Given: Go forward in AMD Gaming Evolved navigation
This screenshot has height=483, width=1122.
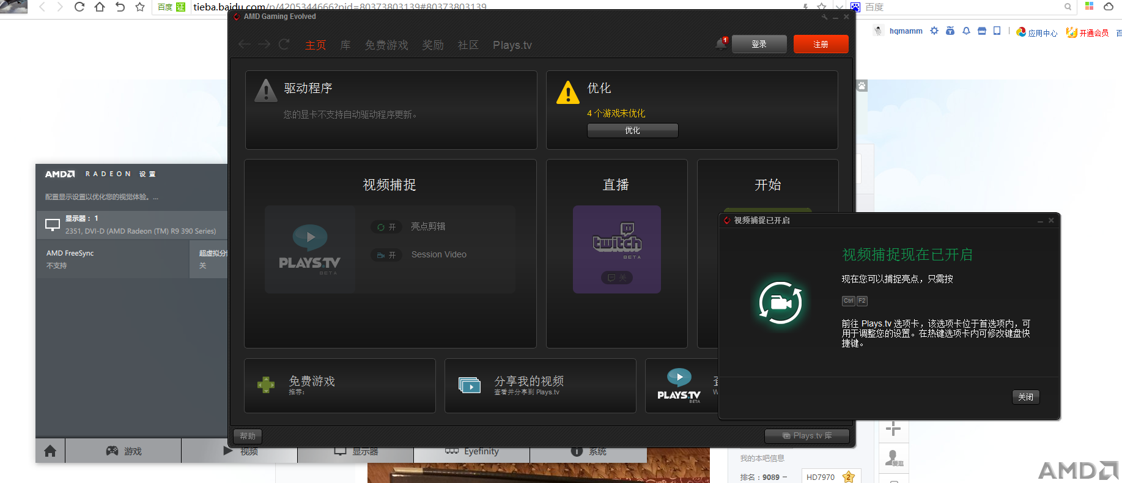Looking at the screenshot, I should [264, 45].
